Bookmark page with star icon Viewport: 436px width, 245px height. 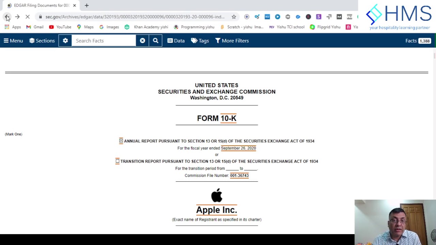point(234,17)
